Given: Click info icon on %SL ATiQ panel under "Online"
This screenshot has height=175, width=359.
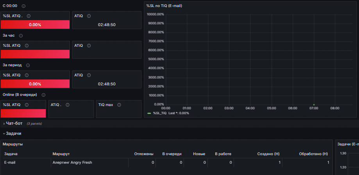Looking at the screenshot, I should pos(27,104).
